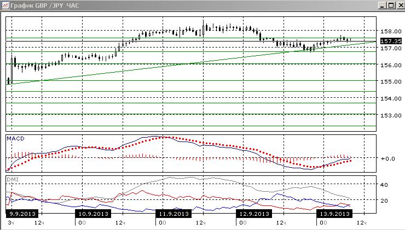This screenshot has width=405, height=230.
Task: Close the chart window
Action: click(401, 5)
